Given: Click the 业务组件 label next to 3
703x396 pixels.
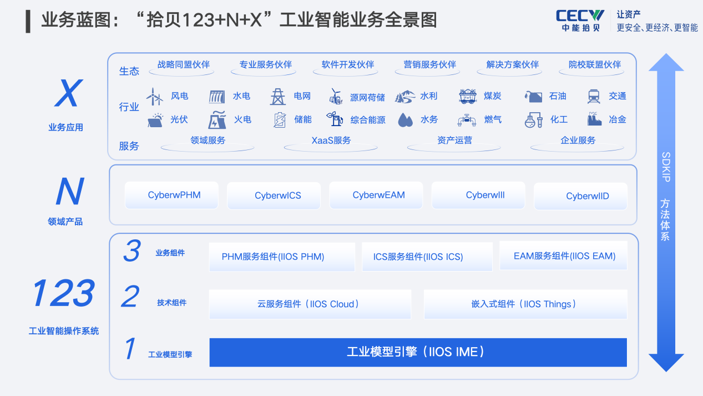Looking at the screenshot, I should 170,253.
